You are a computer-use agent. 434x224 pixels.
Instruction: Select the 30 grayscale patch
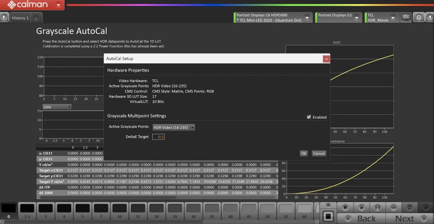click(x=193, y=211)
